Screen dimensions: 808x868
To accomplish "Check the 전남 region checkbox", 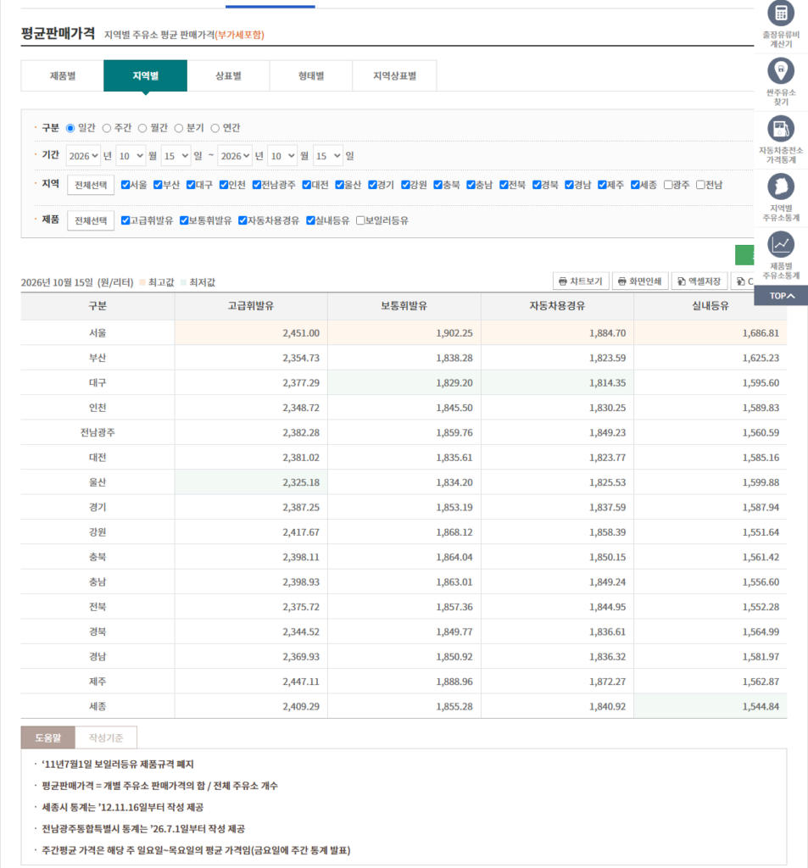I will click(x=700, y=185).
